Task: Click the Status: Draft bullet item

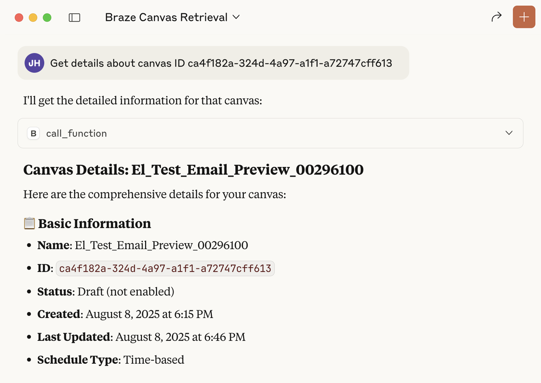Action: click(x=105, y=291)
